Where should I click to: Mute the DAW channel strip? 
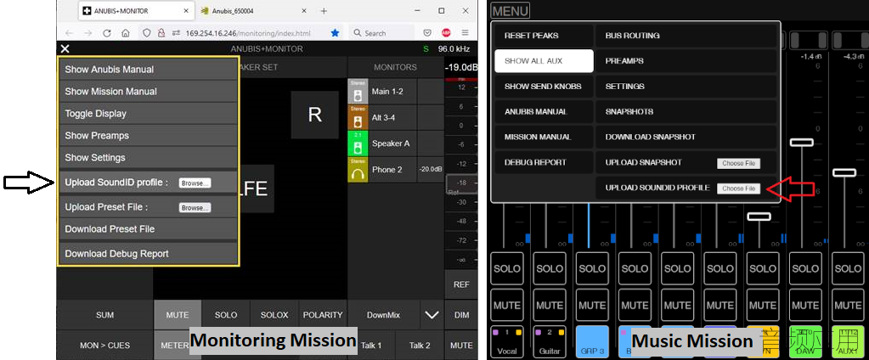[804, 305]
